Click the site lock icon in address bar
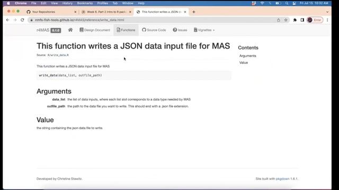This screenshot has height=190, width=339. pyautogui.click(x=31, y=20)
